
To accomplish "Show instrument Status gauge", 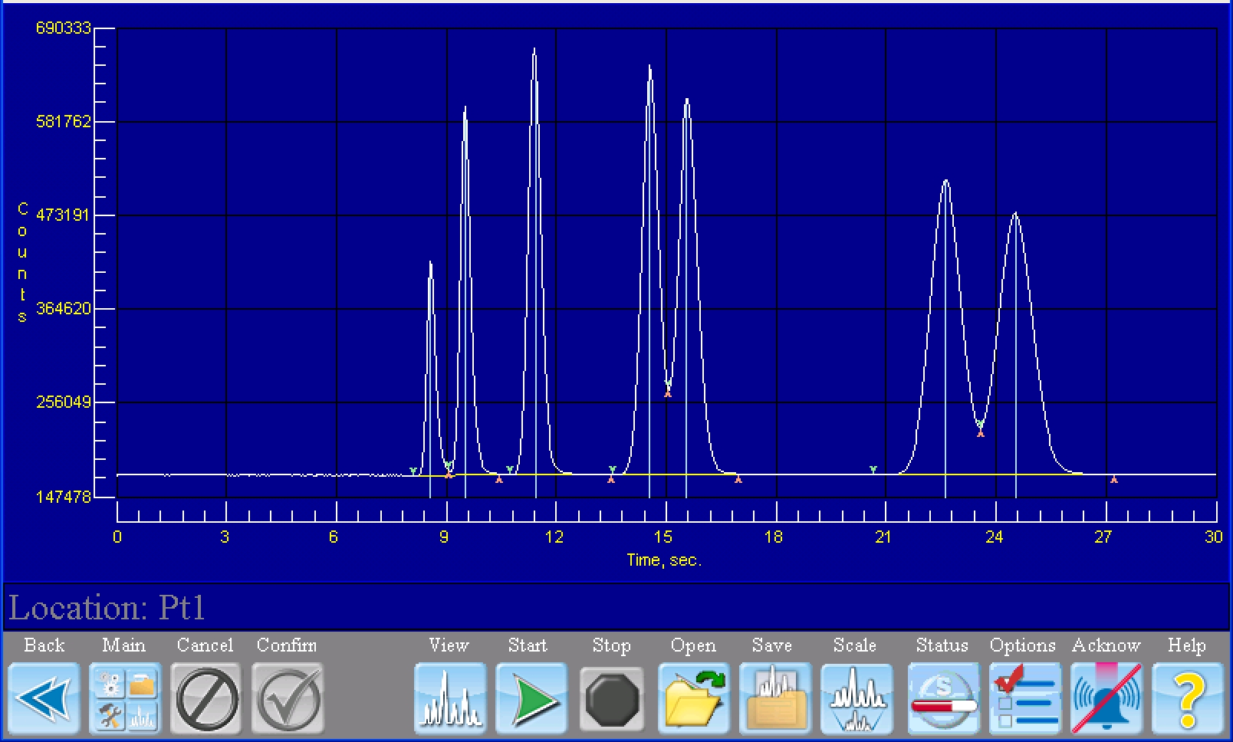I will tap(942, 698).
